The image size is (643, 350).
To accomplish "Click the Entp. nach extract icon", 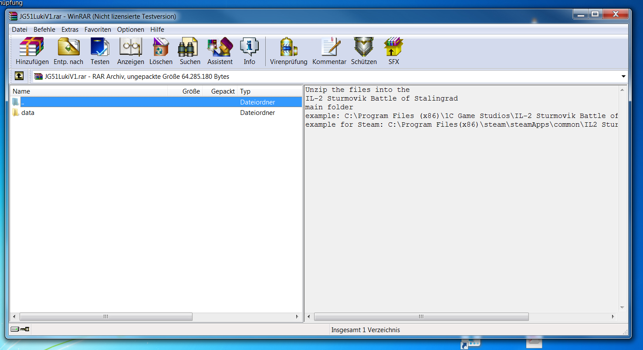I will [68, 51].
